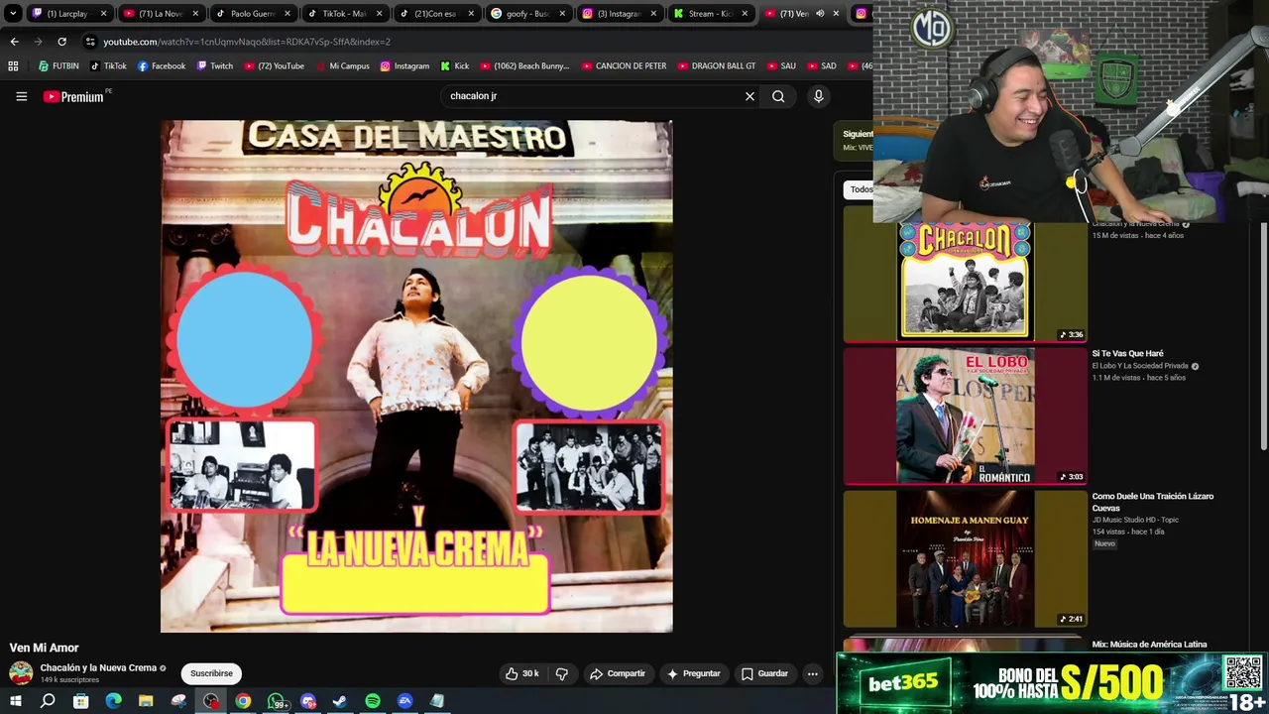
Task: Go back with the browser back arrow
Action: point(14,42)
